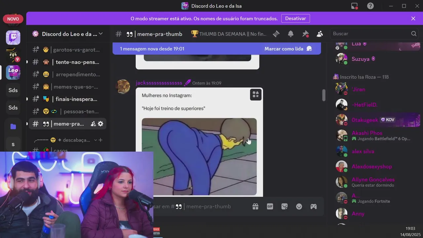Viewport: 423px width, 238px height.
Task: Click Marcar como lida
Action: [x=288, y=49]
